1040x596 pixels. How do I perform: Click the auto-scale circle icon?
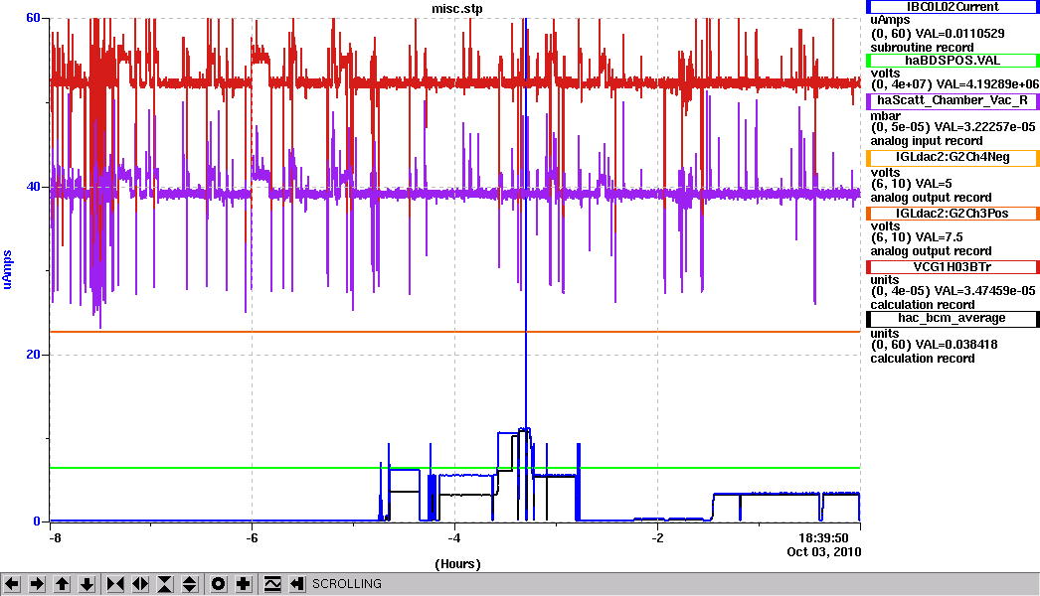pyautogui.click(x=218, y=584)
